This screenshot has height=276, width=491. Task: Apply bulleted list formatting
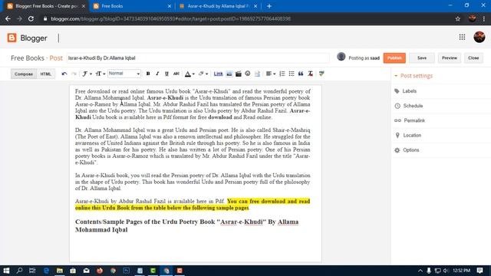292,74
